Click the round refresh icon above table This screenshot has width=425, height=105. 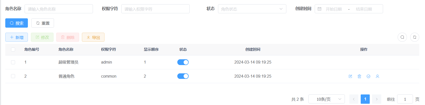point(415,37)
